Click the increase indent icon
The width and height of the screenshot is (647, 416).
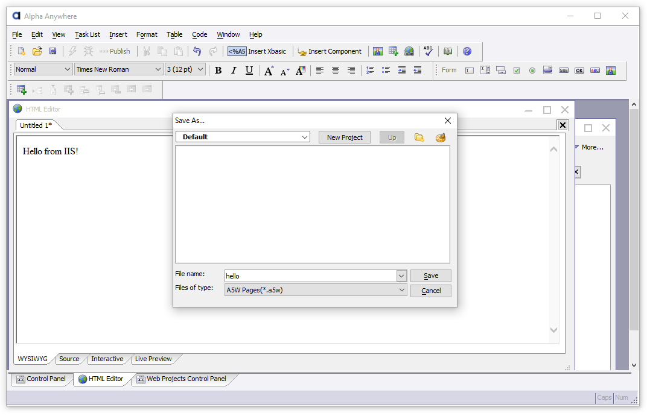[x=401, y=71]
